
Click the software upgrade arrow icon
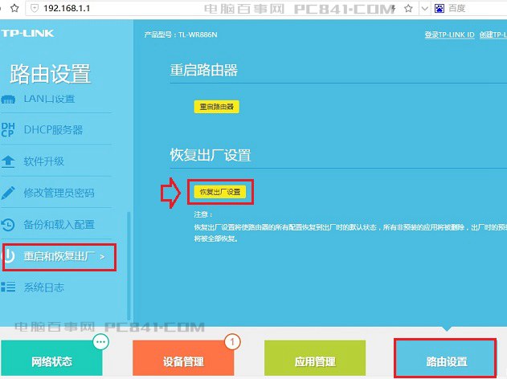coord(8,161)
